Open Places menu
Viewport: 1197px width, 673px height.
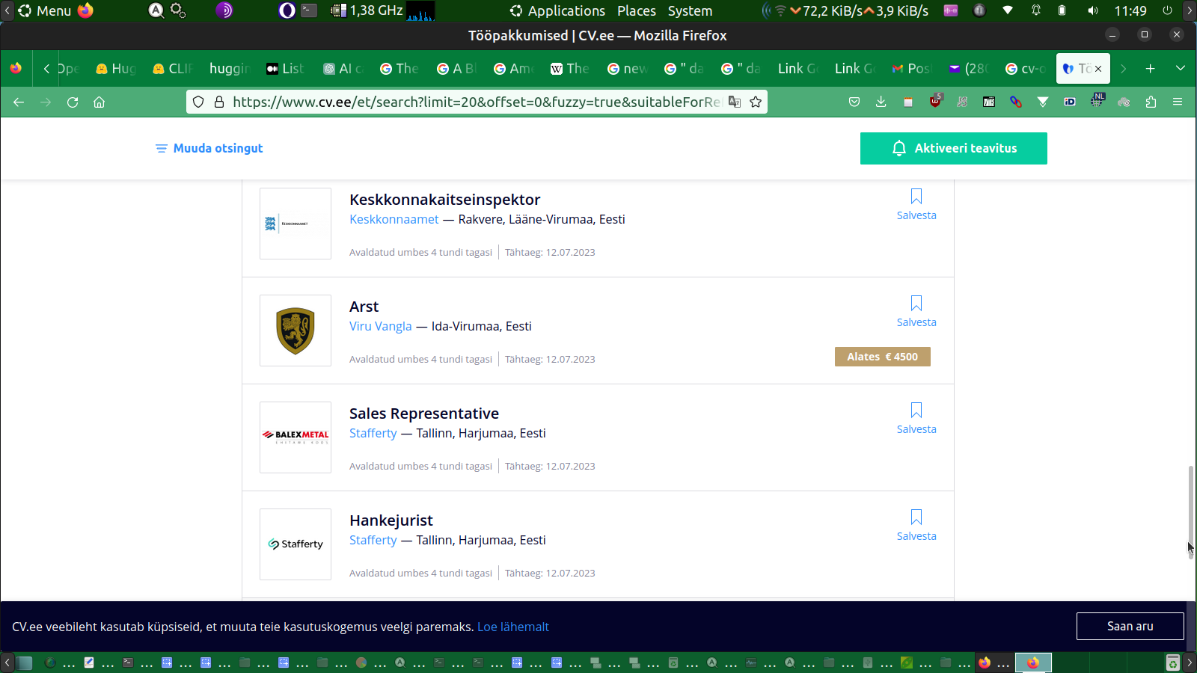(637, 10)
